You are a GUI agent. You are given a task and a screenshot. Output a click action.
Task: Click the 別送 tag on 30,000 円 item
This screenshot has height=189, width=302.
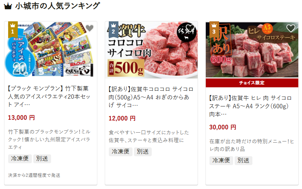pos(243,160)
